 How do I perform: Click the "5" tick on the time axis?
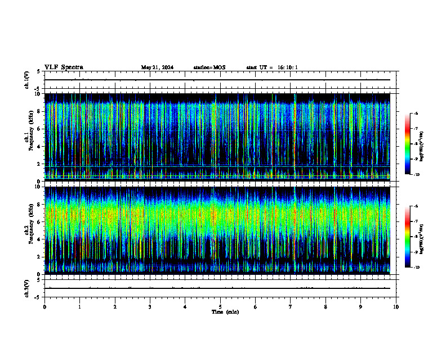click(220, 307)
